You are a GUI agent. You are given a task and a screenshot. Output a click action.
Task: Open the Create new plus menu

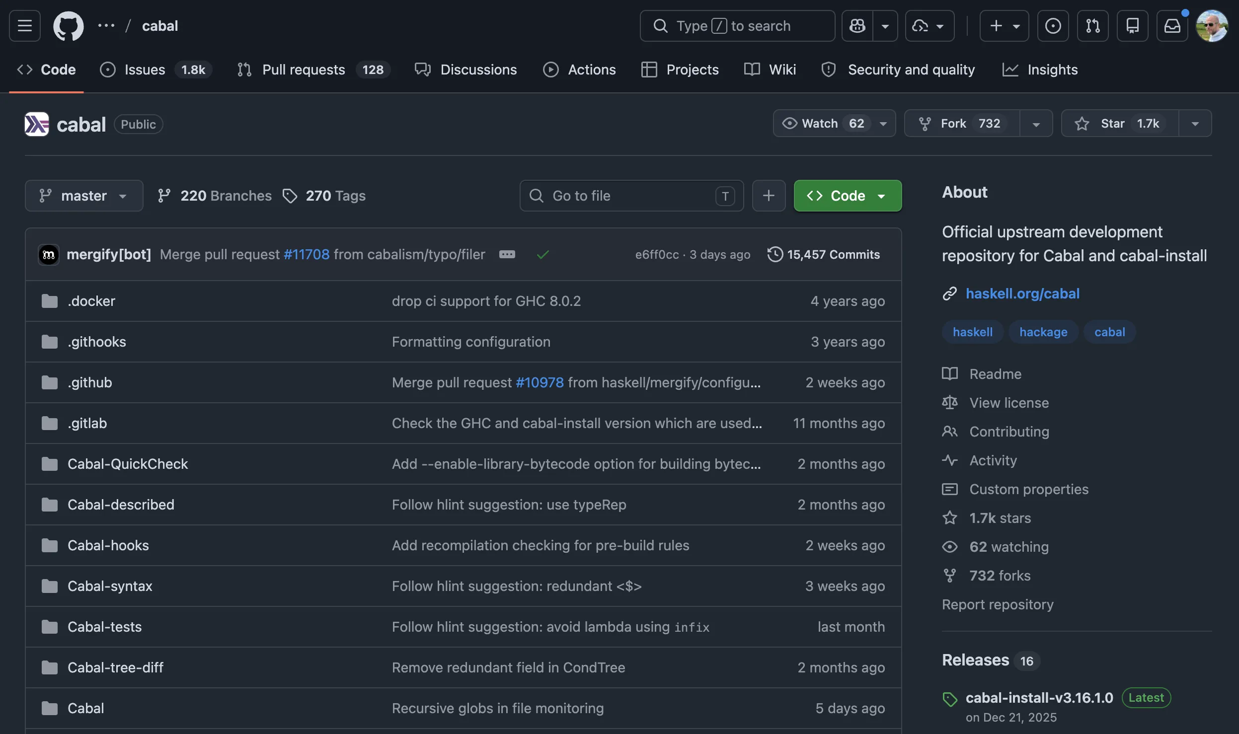tap(1004, 26)
